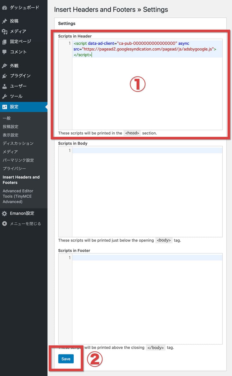Click the <body> code tag in description
This screenshot has width=232, height=376.
coord(164,240)
